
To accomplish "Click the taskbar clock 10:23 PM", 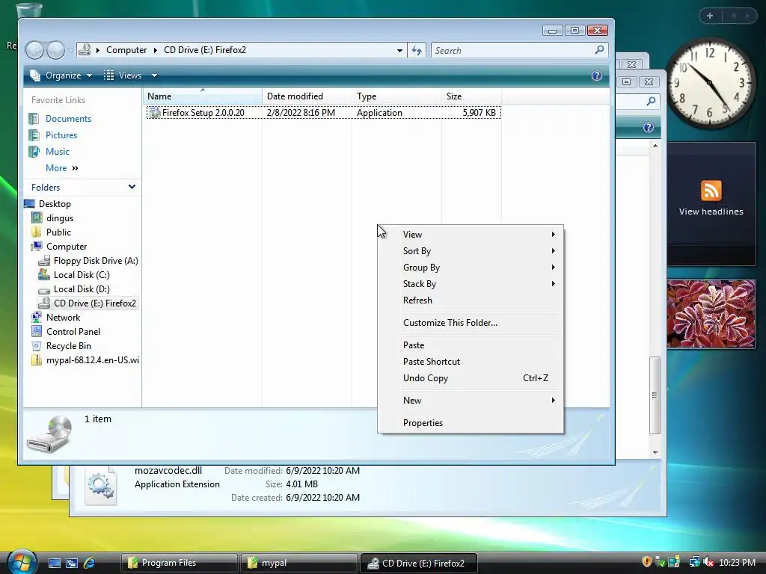I will click(x=737, y=562).
